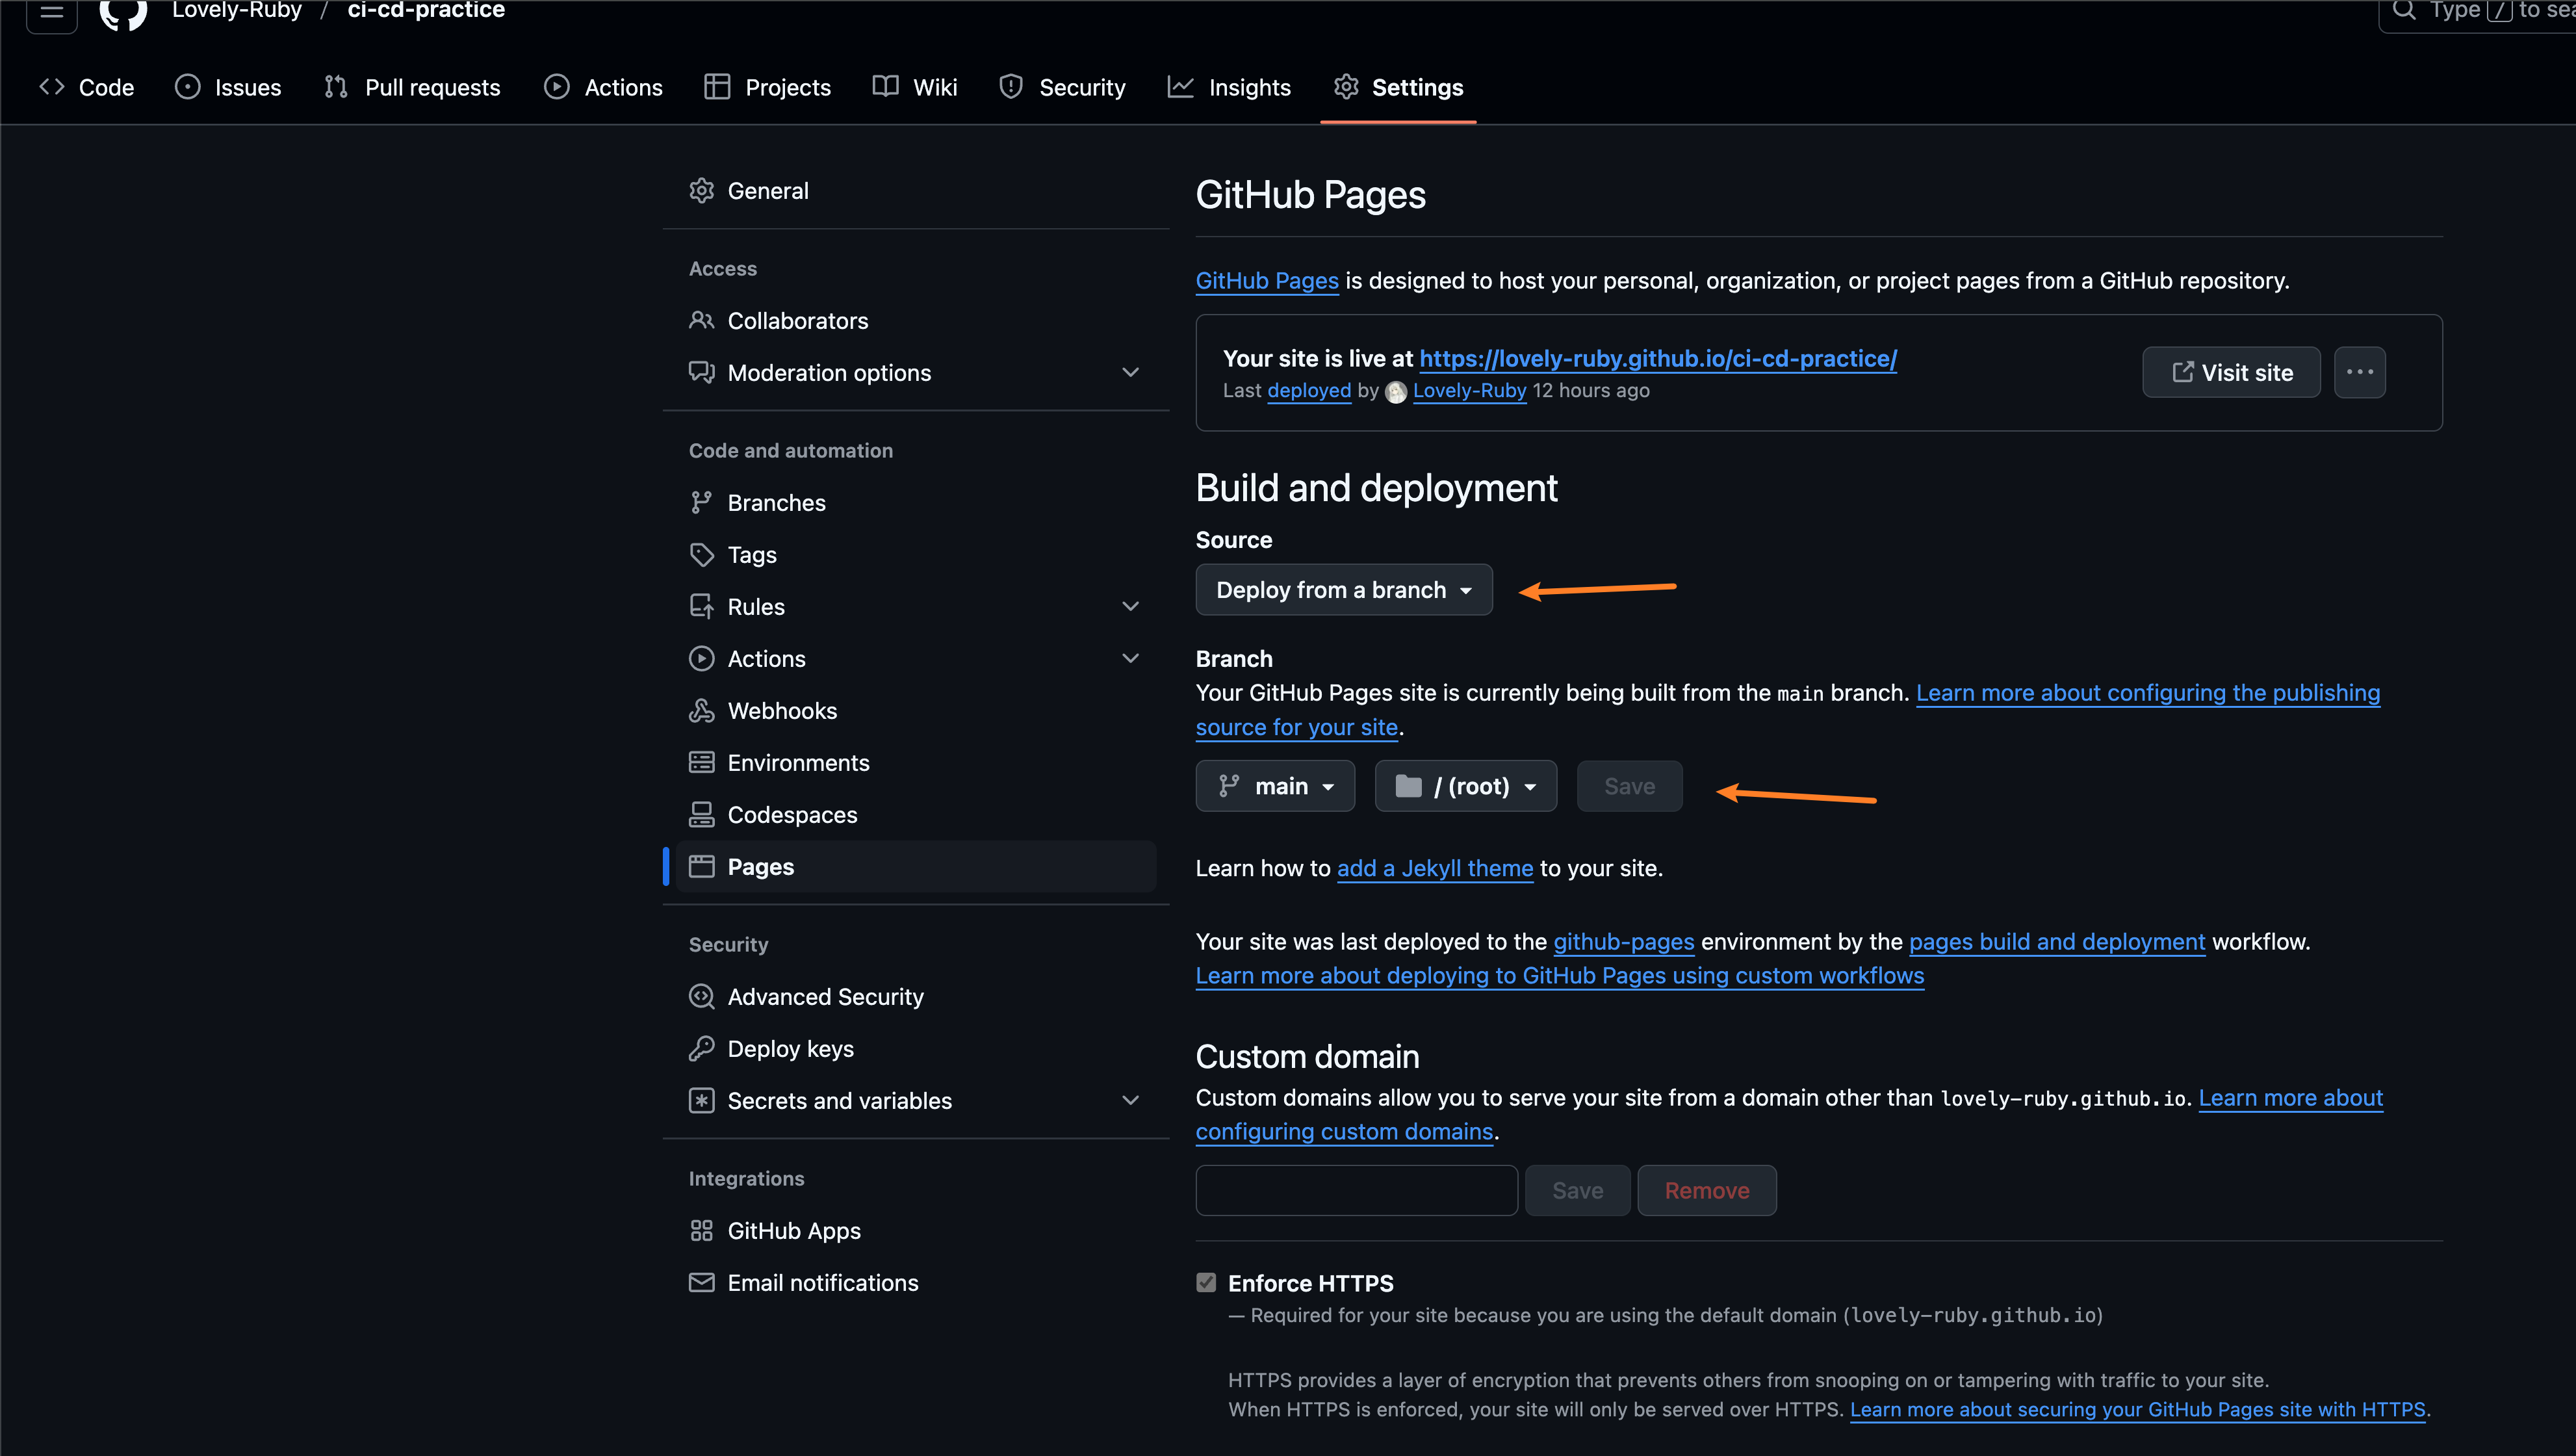Open the Deploy from a branch dropdown

[1343, 590]
